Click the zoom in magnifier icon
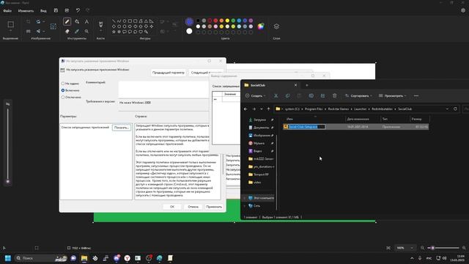469x264 pixels. [464, 248]
